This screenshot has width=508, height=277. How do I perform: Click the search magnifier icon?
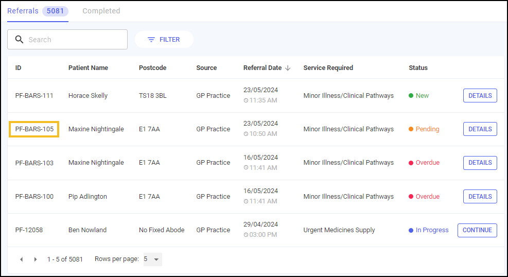tap(20, 40)
